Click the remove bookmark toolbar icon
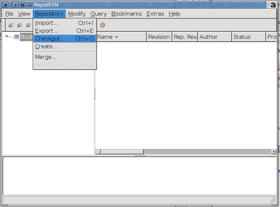The image size is (280, 207). [20, 25]
